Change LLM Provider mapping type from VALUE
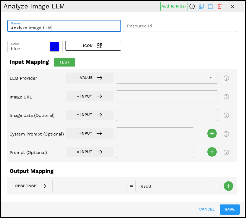The image size is (246, 218). tap(90, 77)
